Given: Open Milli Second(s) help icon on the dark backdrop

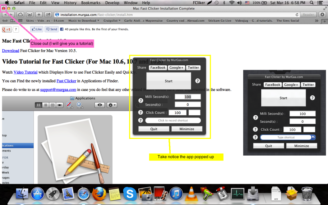Looking at the screenshot, I should click(x=255, y=118).
